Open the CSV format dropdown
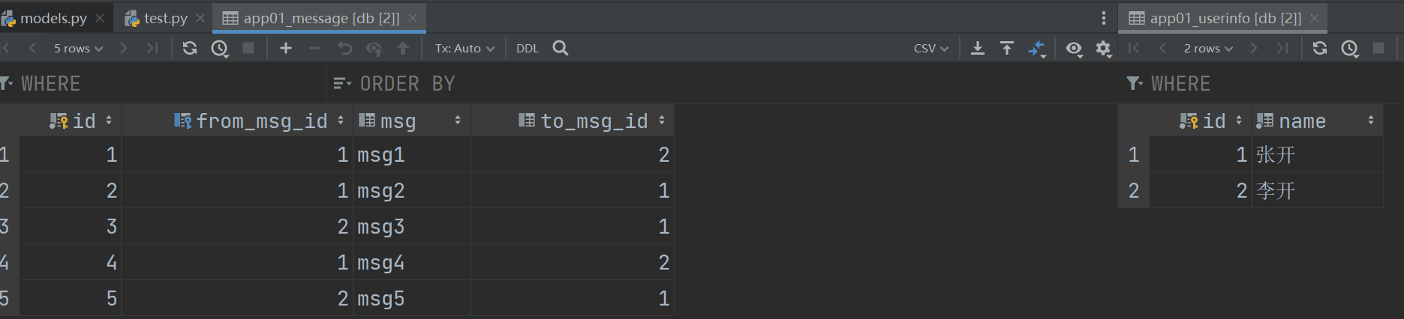Viewport: 1404px width, 319px height. (x=931, y=48)
